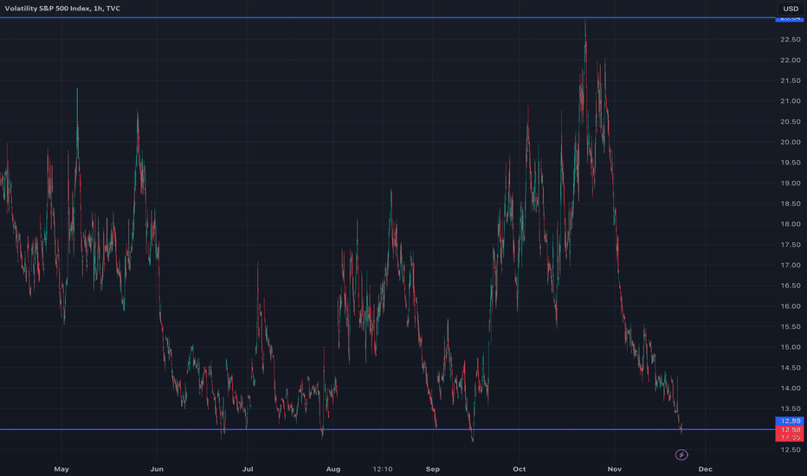Click the Jun label on time axis
Screen dimensions: 807x476
(157, 469)
